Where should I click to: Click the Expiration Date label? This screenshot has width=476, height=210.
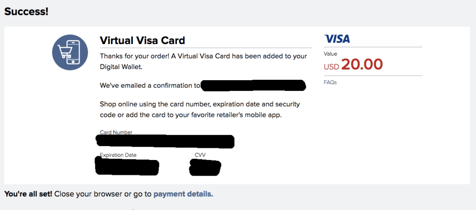(x=118, y=155)
